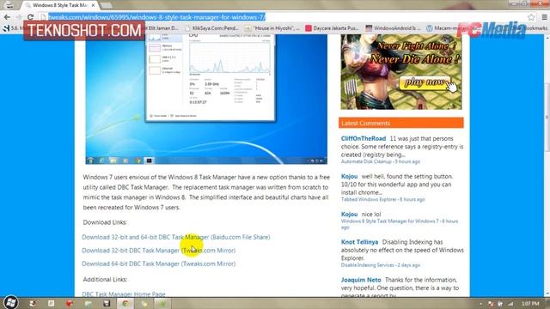Click the network signal tray icon
The height and width of the screenshot is (309, 550).
(510, 304)
